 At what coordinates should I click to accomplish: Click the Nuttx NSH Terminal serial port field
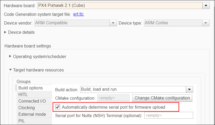tap(169, 115)
